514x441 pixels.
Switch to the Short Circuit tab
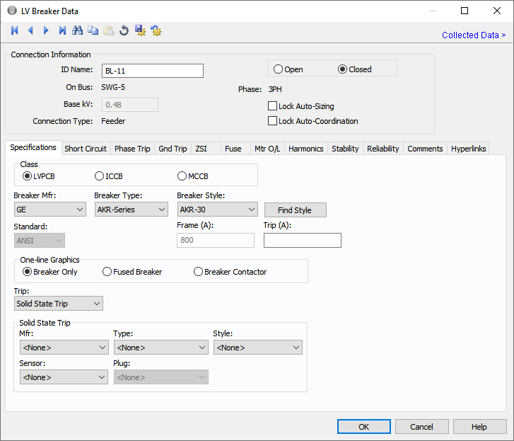point(86,149)
